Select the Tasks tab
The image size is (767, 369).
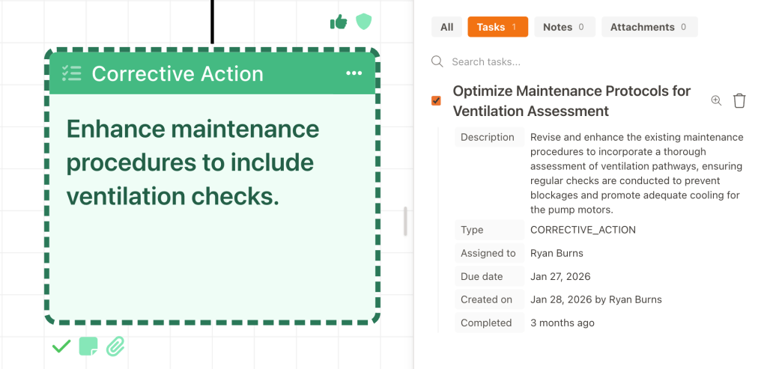click(497, 27)
